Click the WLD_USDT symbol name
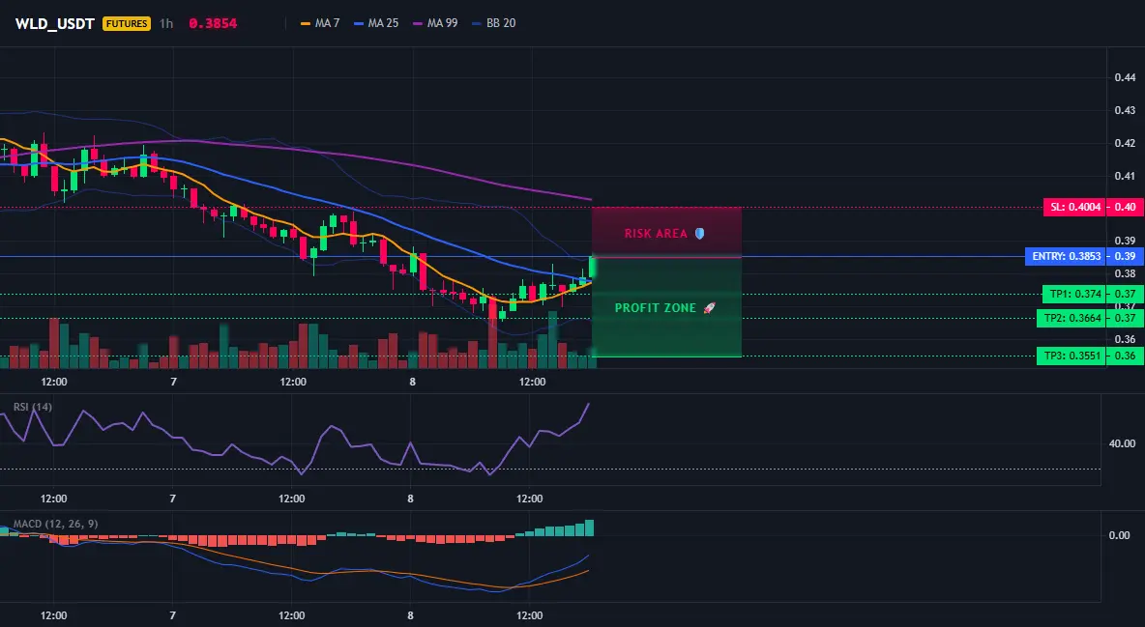The image size is (1145, 627). pos(55,23)
